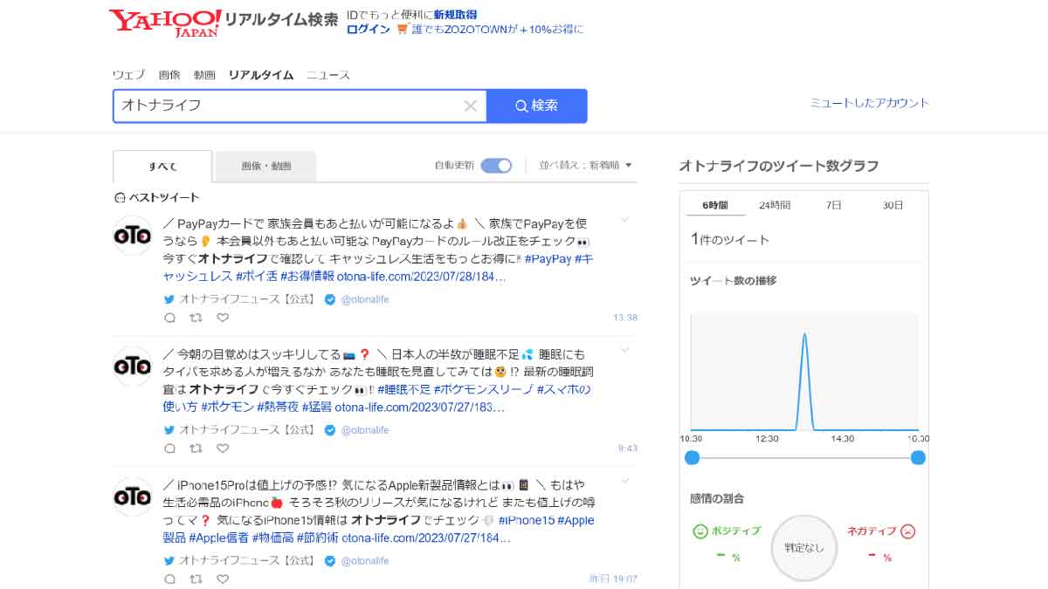Click the retweet icon on the 9:43 tweet
The height and width of the screenshot is (589, 1048).
coord(196,449)
